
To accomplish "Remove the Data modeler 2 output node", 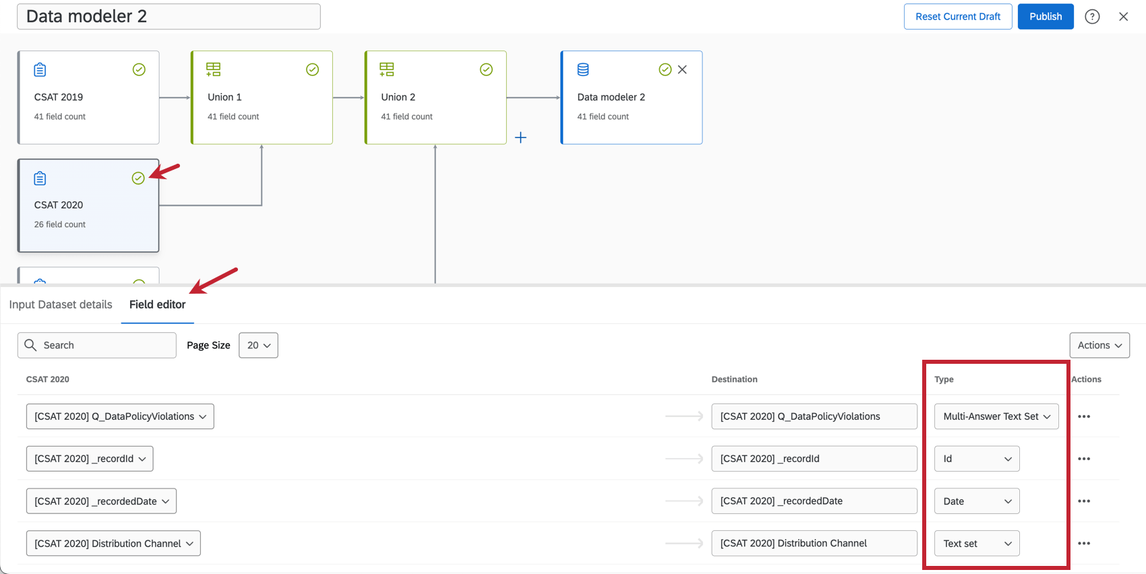I will click(x=682, y=69).
